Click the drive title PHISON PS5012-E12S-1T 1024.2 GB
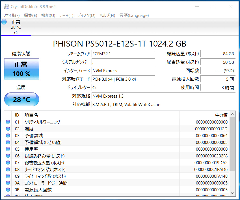Viewport: 240px width, 200px height. [120, 44]
